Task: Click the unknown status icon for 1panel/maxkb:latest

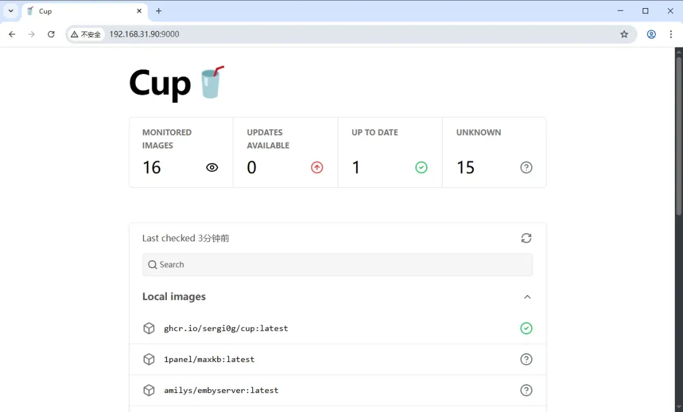Action: [x=526, y=360]
